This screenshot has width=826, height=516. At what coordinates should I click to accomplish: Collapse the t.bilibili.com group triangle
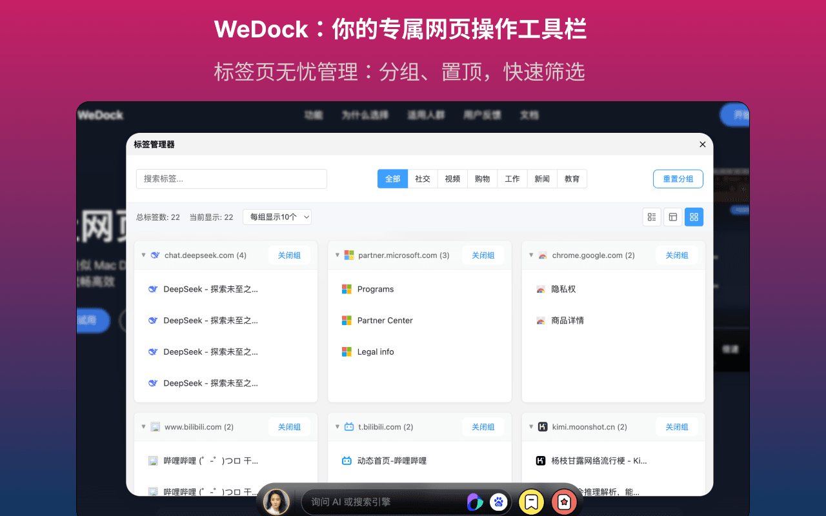tap(337, 427)
